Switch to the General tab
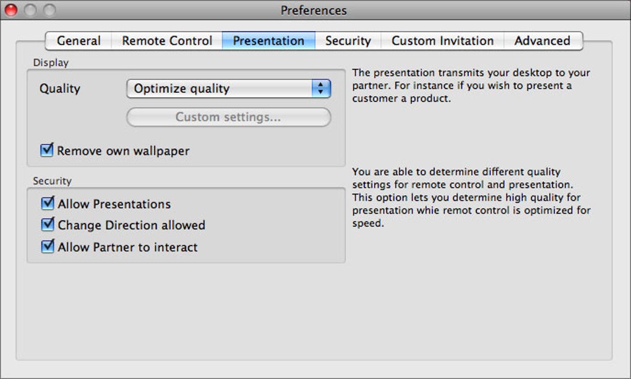Image resolution: width=631 pixels, height=379 pixels. [79, 41]
